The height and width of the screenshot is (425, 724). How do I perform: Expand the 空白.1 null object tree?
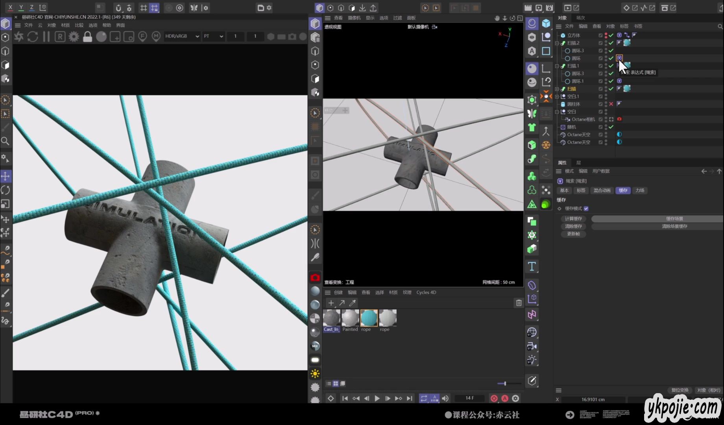pos(557,96)
